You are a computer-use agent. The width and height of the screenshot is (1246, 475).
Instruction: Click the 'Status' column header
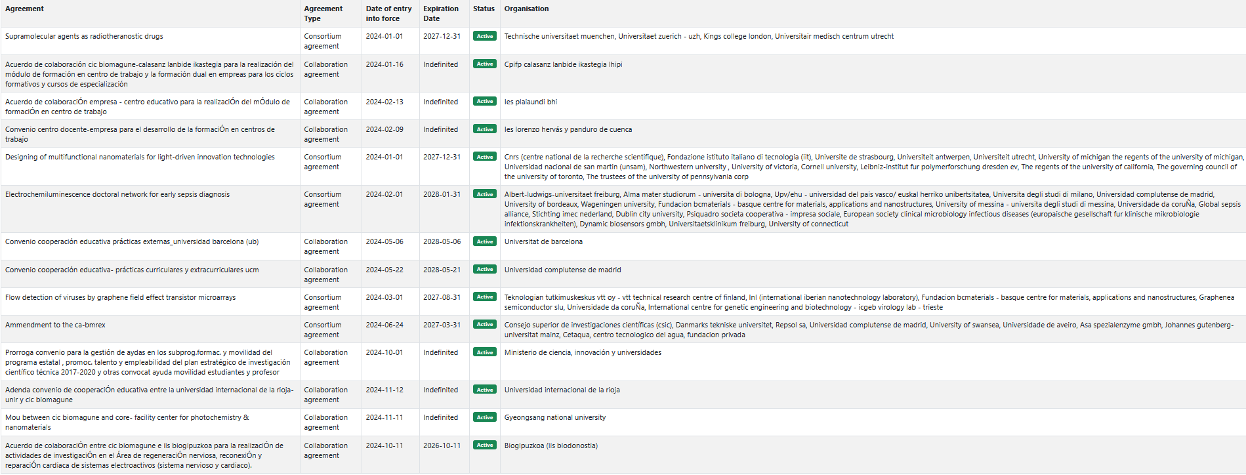[x=484, y=9]
